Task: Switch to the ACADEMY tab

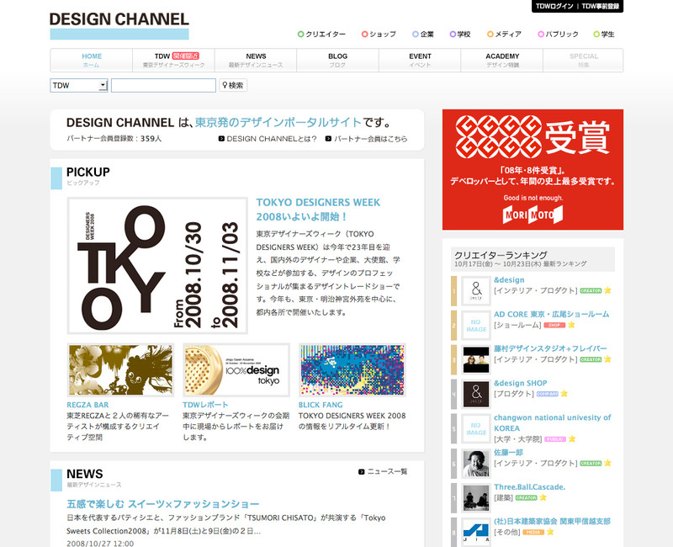Action: tap(502, 60)
